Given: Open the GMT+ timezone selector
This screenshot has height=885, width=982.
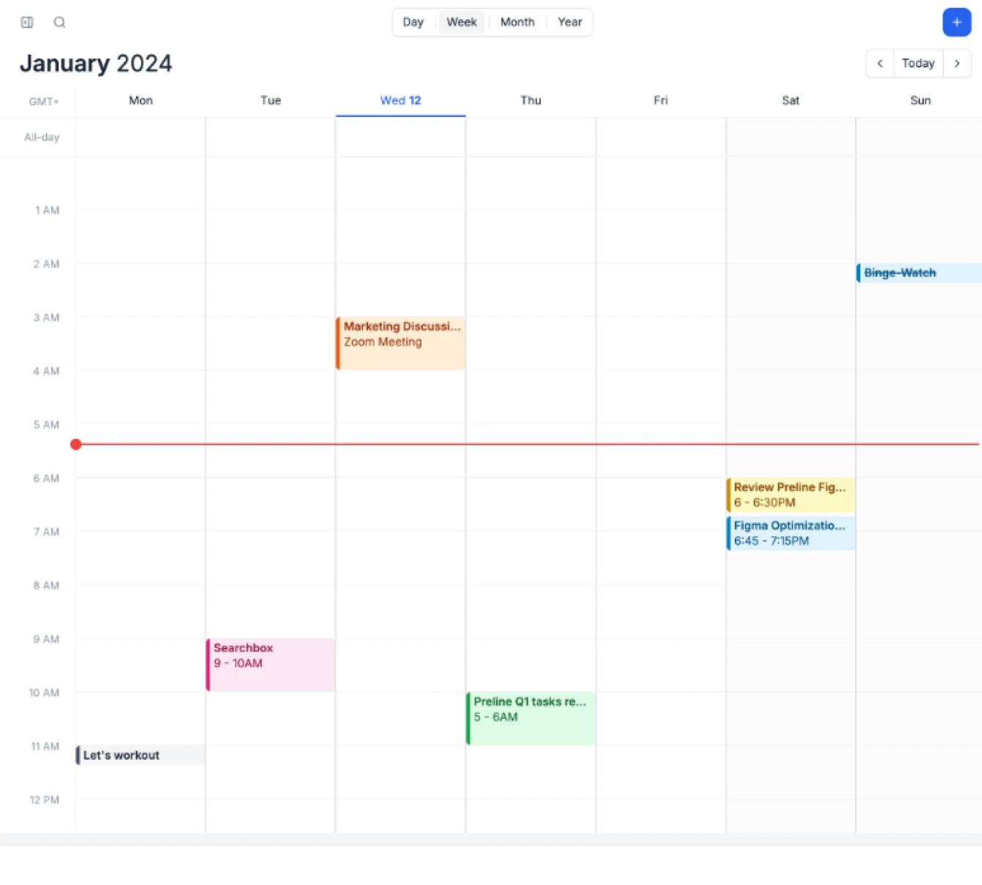Looking at the screenshot, I should tap(43, 102).
